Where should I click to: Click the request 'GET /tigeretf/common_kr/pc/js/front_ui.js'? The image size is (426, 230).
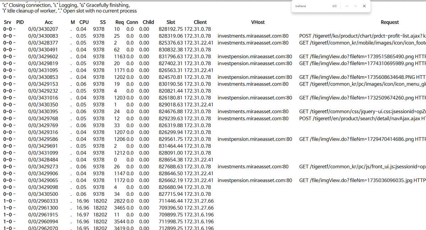click(362, 166)
